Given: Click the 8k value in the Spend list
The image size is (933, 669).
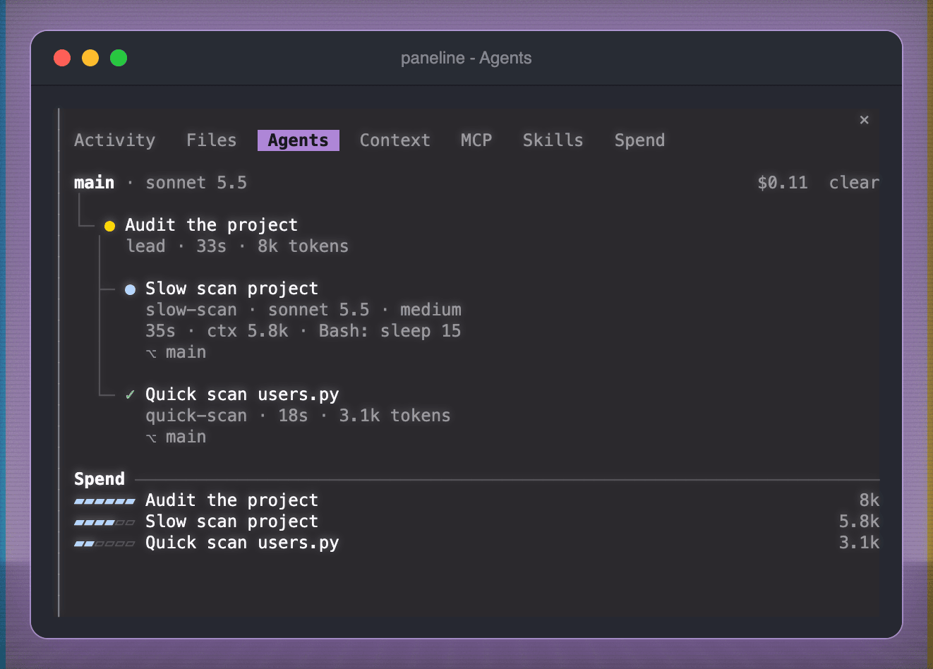Looking at the screenshot, I should tap(869, 500).
